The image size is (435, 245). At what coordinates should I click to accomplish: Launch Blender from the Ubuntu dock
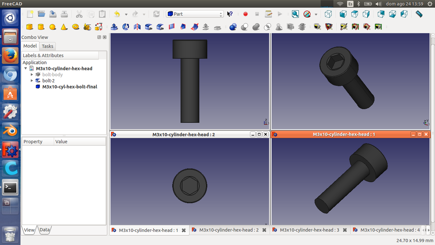pyautogui.click(x=10, y=131)
